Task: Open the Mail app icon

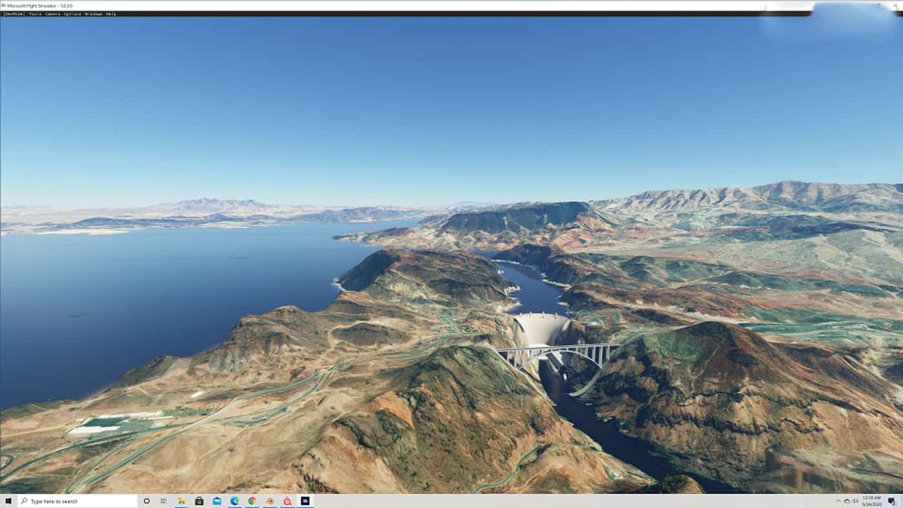Action: 217,501
